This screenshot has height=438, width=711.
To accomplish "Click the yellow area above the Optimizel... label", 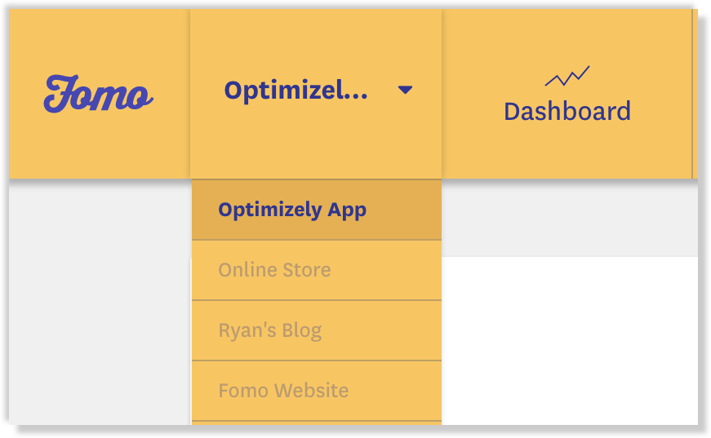I will [316, 43].
